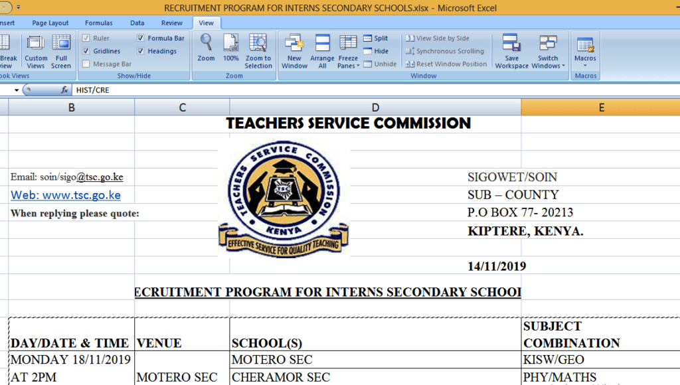680x385 pixels.
Task: Open a New Window
Action: (294, 52)
